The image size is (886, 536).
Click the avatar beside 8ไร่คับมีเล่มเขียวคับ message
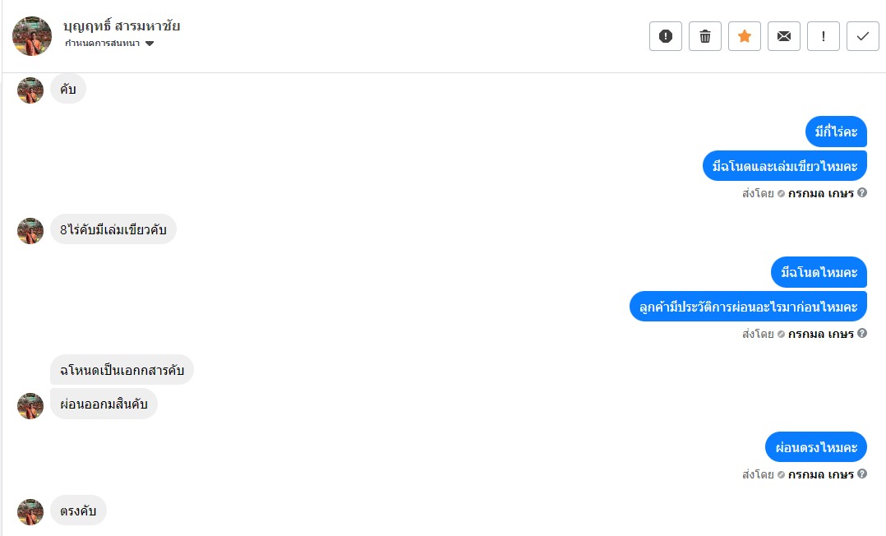tap(30, 231)
